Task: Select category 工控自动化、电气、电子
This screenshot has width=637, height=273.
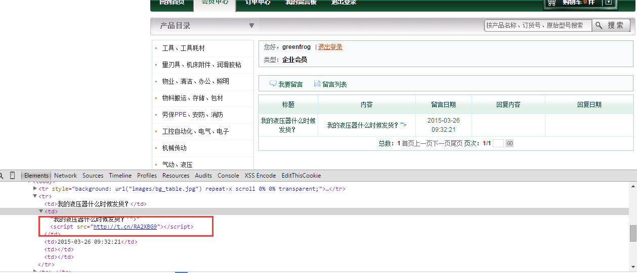Action: coord(195,132)
